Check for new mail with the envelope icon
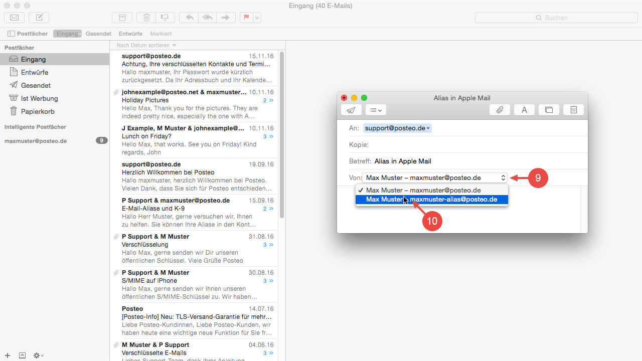642x361 pixels. click(x=14, y=18)
